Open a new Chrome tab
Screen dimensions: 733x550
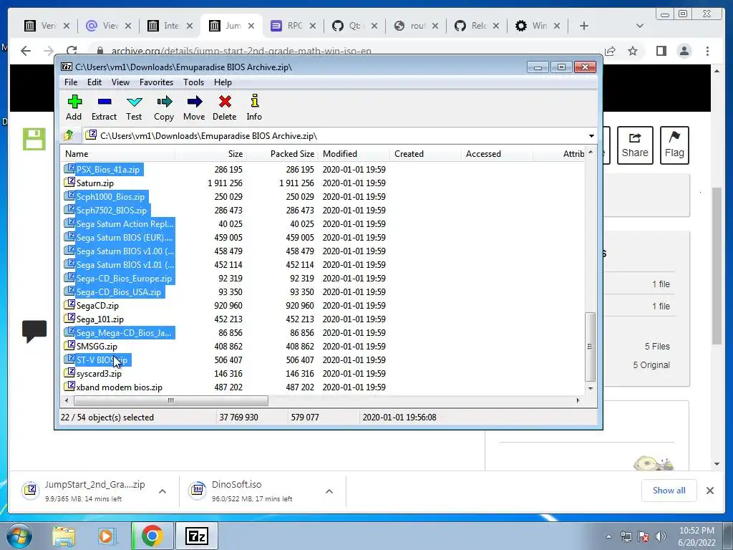point(584,26)
